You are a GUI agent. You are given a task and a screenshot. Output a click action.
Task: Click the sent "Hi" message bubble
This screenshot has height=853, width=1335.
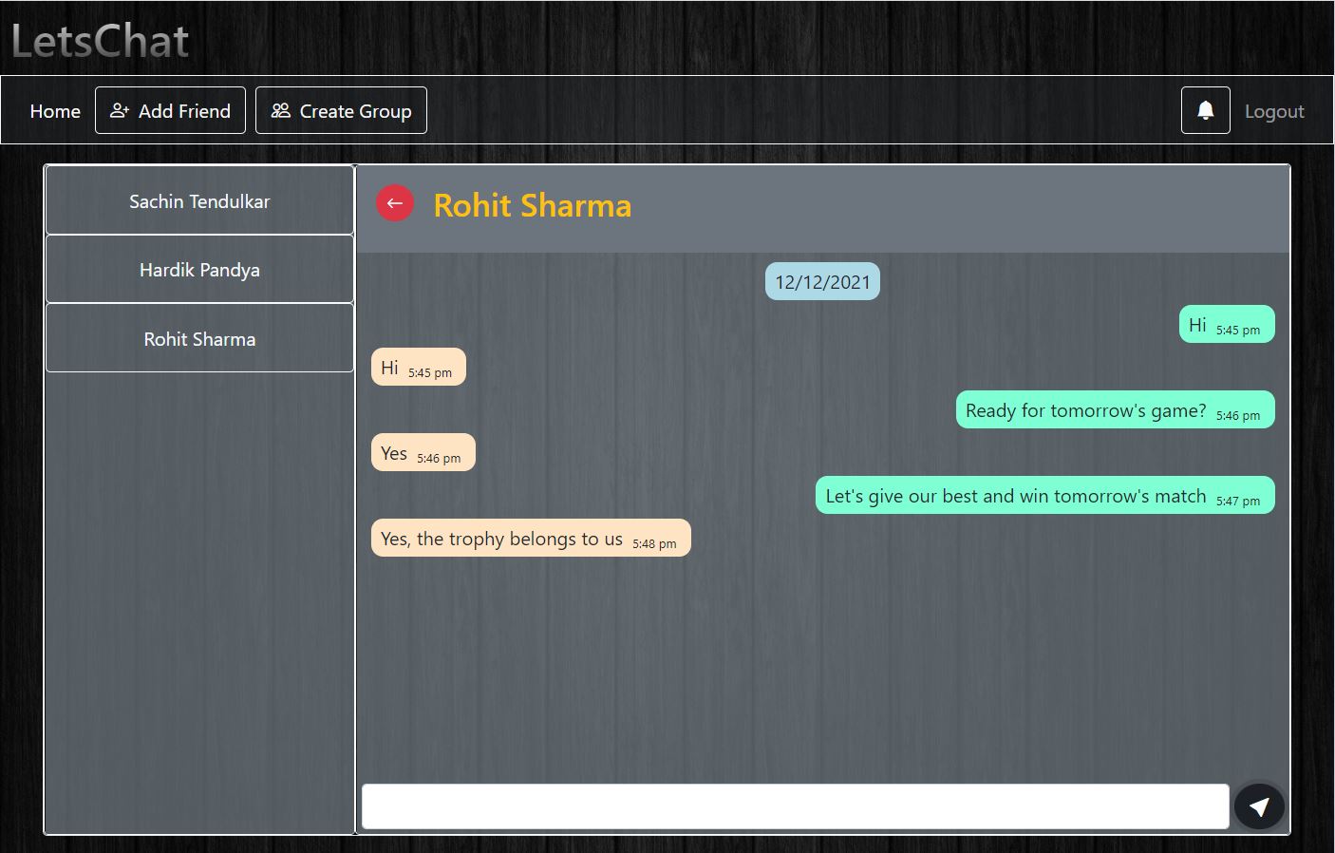(1226, 325)
